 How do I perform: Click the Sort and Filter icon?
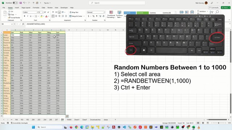point(211,12)
